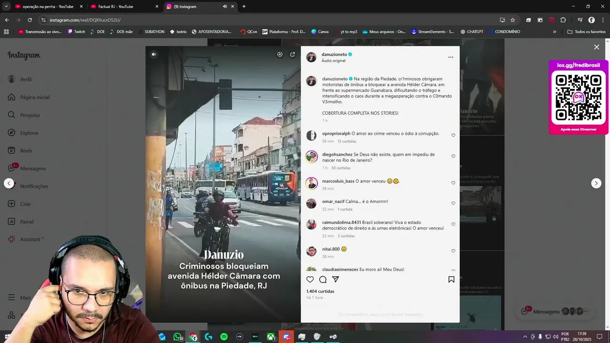Open the Instagram logo home link

[x=24, y=55]
